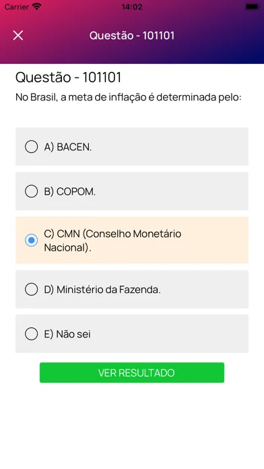Tap the 'CMN (Conselho Monetário Nacional)' answer text
Viewport: 264px width, 469px height.
112,241
